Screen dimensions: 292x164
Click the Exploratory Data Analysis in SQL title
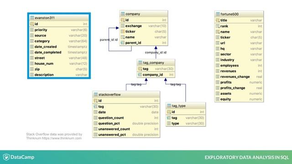click(x=247, y=157)
